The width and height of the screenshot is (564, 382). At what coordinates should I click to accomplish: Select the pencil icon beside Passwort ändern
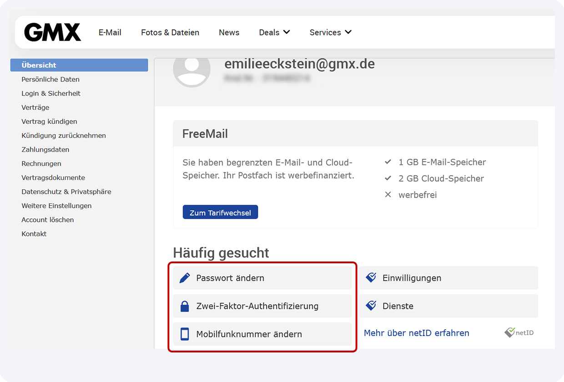click(x=184, y=277)
